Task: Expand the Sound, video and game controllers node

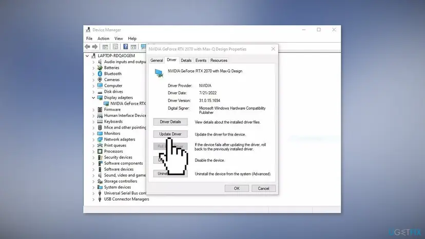Action: click(x=93, y=175)
